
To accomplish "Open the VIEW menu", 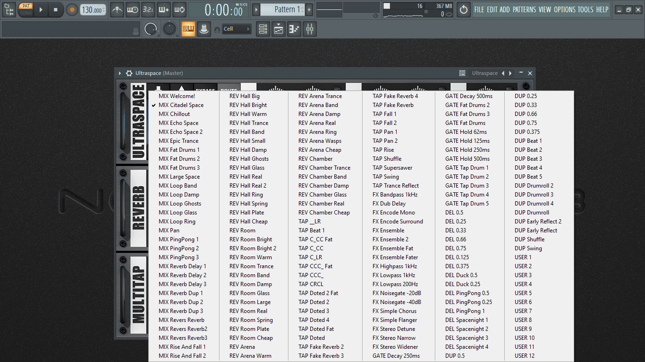I will point(544,9).
